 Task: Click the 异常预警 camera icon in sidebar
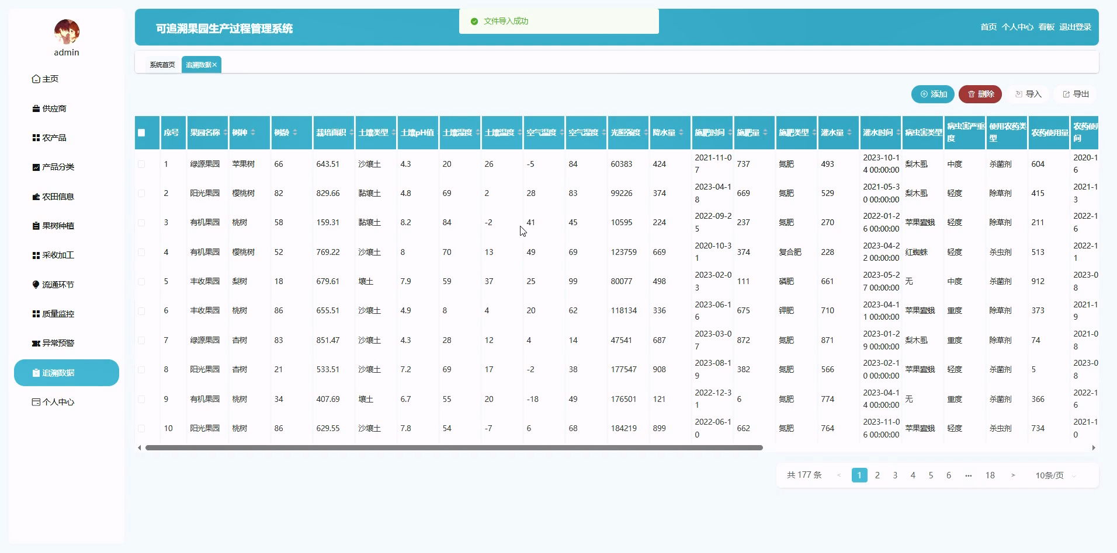pyautogui.click(x=36, y=343)
